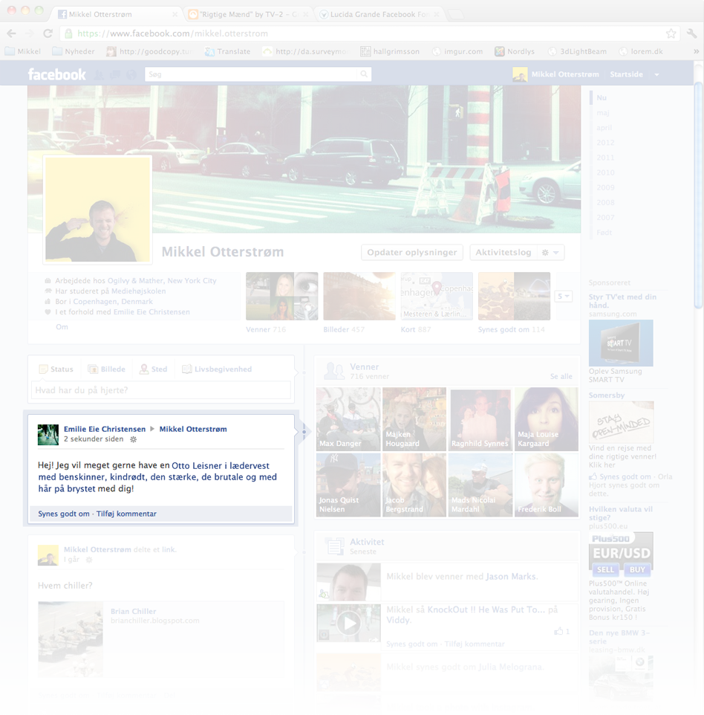Click Aktivitetslog button
This screenshot has height=715, width=704.
[503, 252]
